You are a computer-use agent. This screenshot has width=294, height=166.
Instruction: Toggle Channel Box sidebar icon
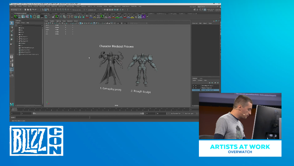tap(205, 10)
